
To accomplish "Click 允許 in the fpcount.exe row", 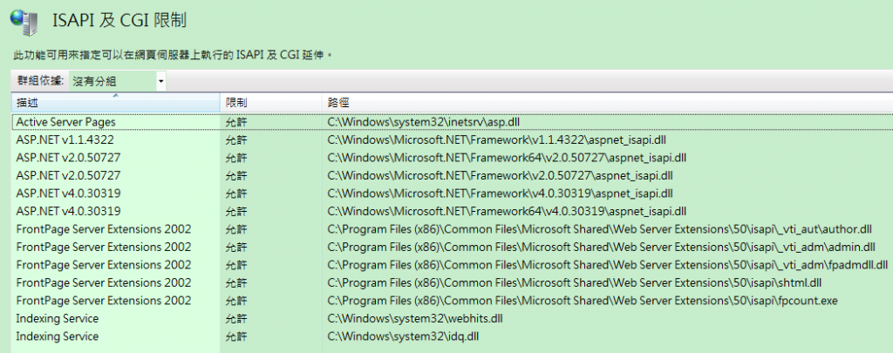I will coord(236,300).
